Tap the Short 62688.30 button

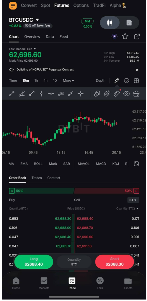(x=115, y=262)
